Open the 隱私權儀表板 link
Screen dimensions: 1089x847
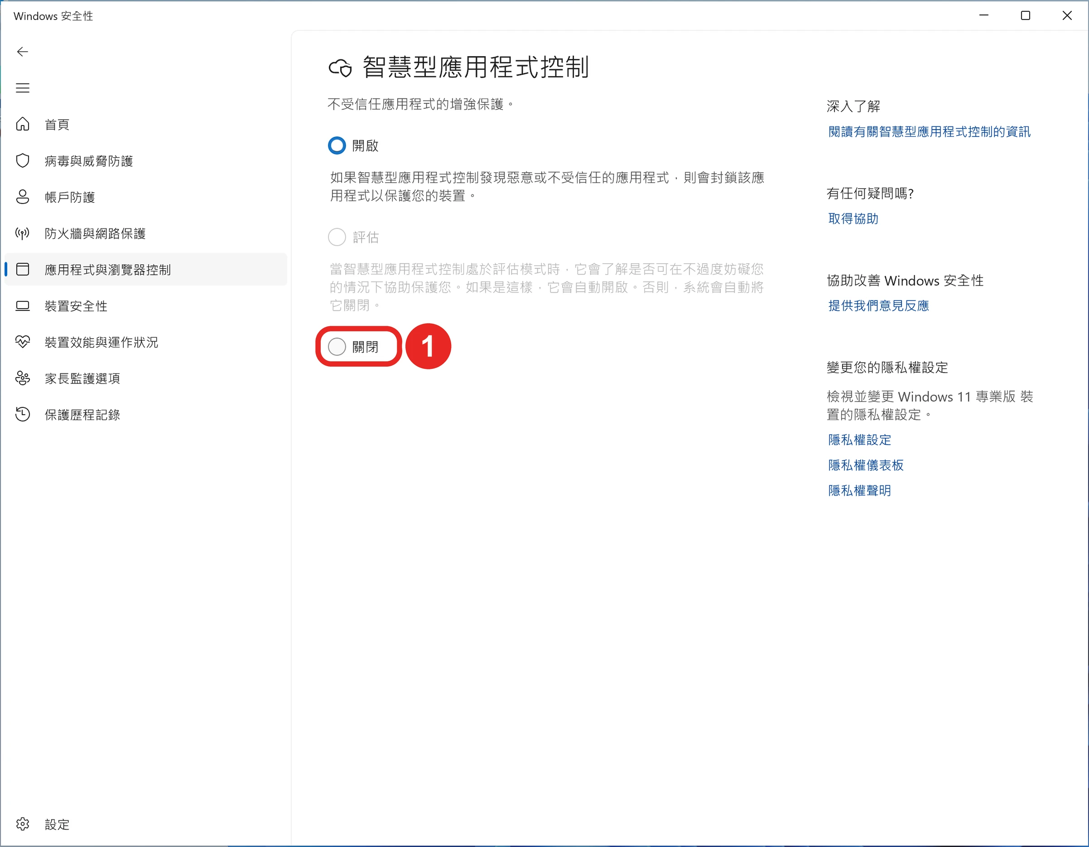pyautogui.click(x=866, y=465)
